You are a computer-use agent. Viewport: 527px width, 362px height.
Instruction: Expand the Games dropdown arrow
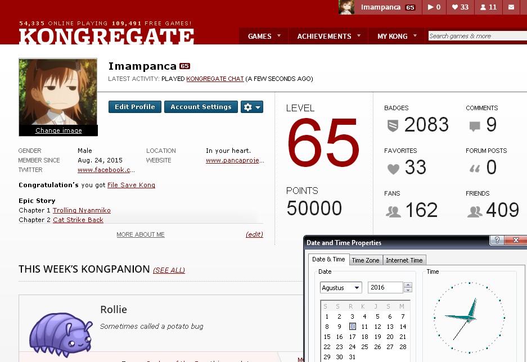point(279,35)
